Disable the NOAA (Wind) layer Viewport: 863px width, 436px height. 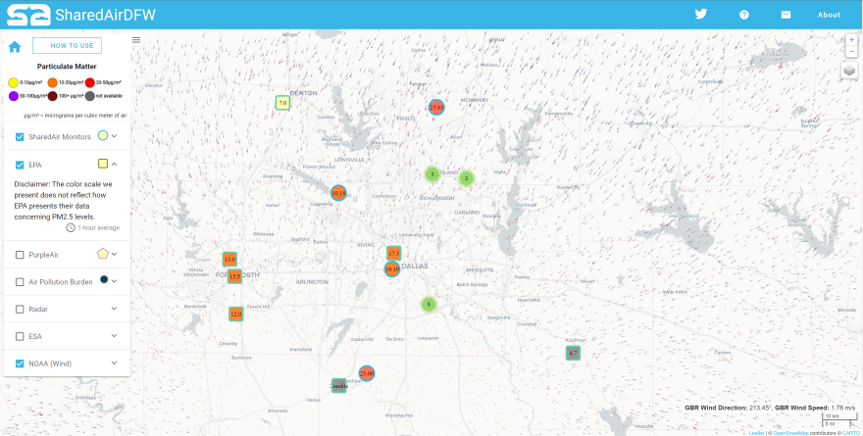pos(20,363)
